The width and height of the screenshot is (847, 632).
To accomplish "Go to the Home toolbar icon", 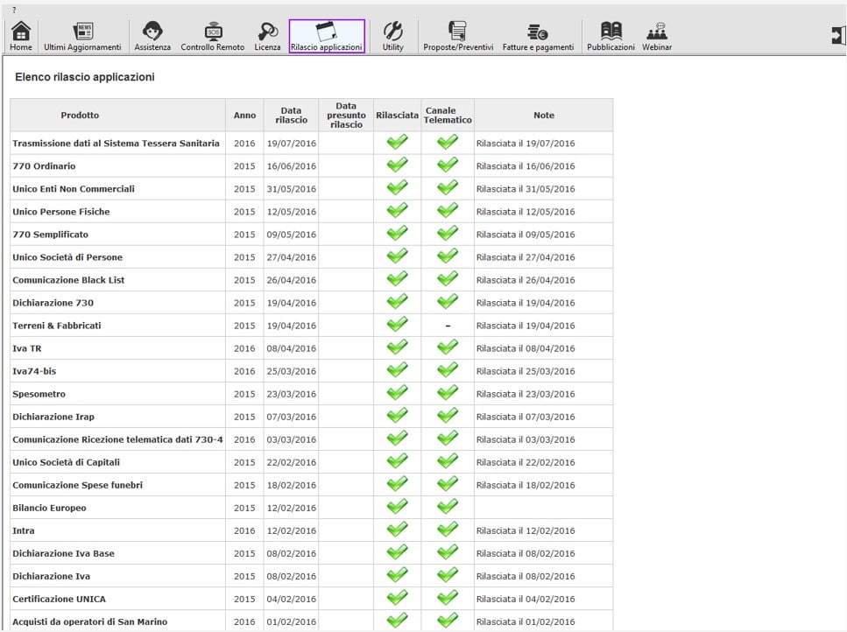I will point(20,36).
